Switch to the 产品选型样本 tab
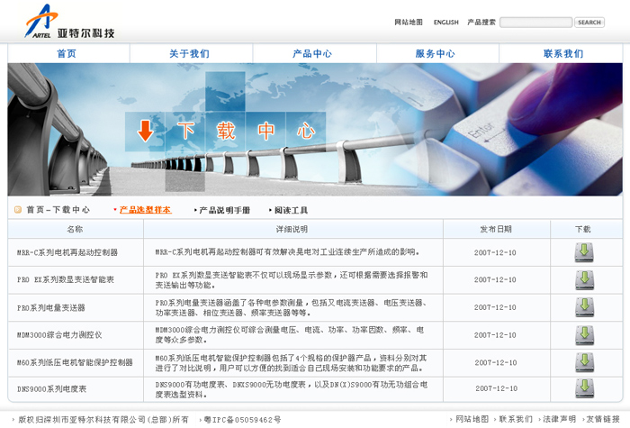This screenshot has width=630, height=428. click(146, 210)
